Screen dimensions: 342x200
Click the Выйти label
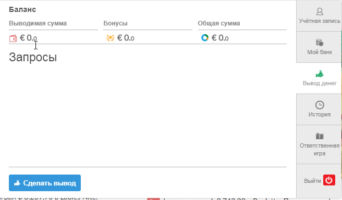click(312, 181)
